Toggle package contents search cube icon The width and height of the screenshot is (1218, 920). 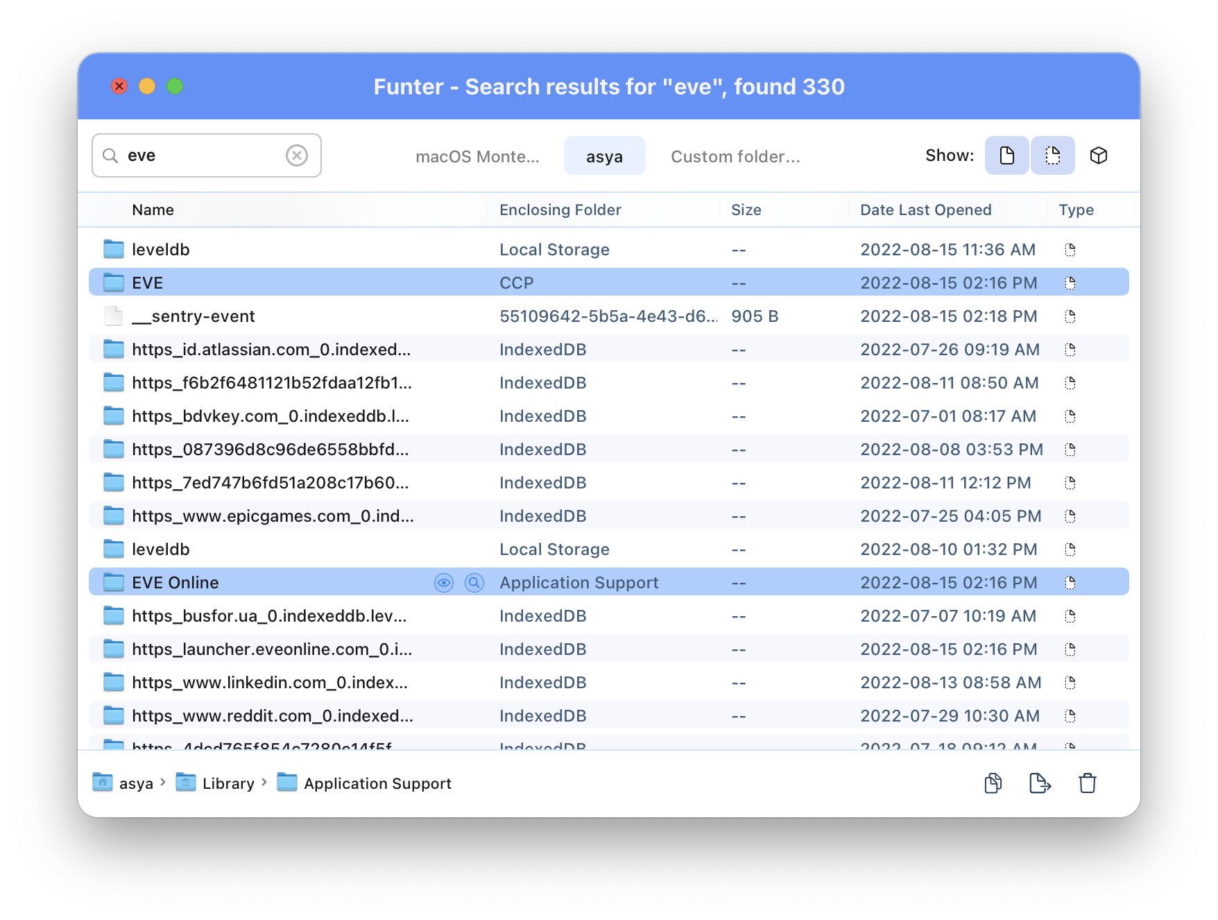pyautogui.click(x=1098, y=155)
